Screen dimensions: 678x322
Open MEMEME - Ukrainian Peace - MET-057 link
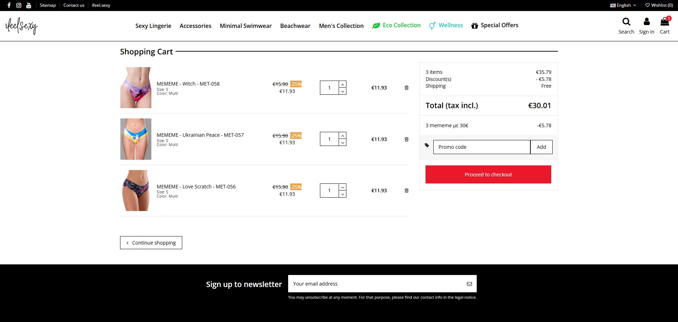(x=200, y=135)
